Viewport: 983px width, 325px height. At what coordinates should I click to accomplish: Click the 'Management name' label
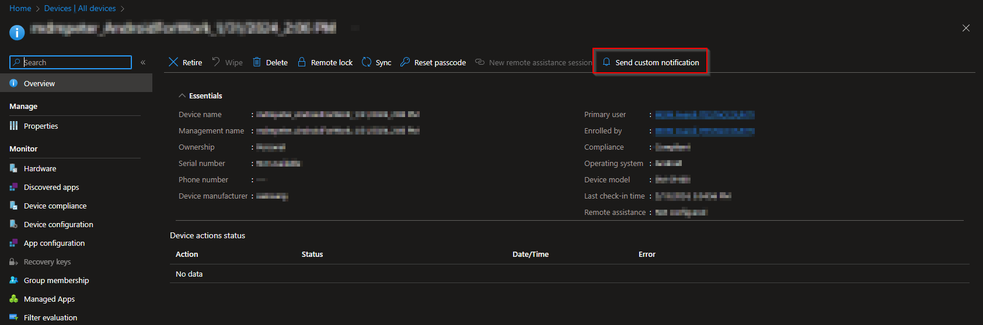coord(211,131)
